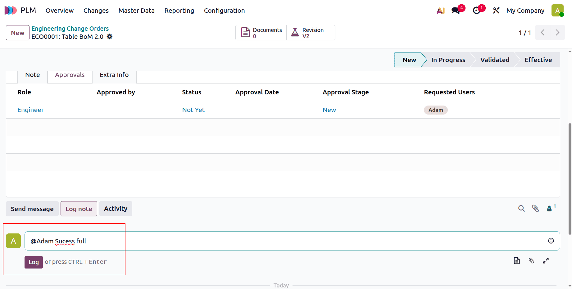Sort by Approval Date column header
Screen dimensions: 572x289
click(x=257, y=92)
